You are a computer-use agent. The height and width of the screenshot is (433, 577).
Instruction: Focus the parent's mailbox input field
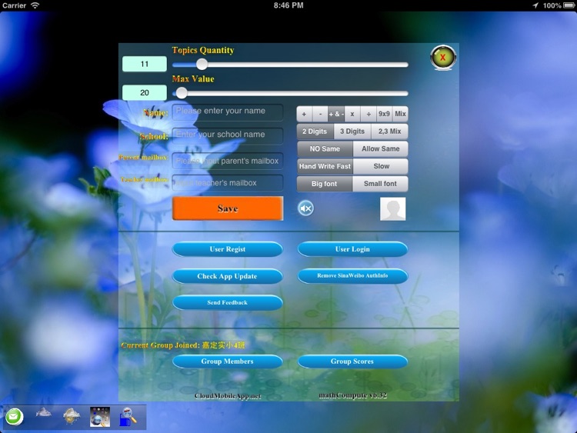tap(228, 161)
